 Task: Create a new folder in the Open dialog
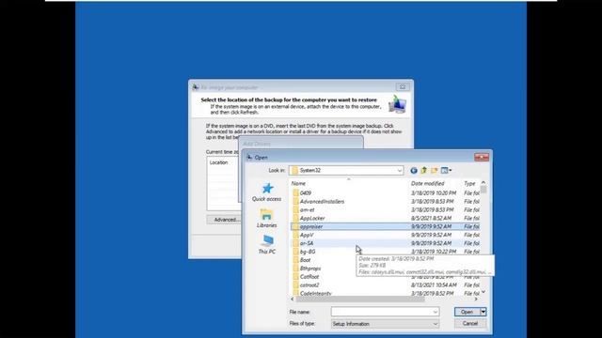(x=435, y=170)
